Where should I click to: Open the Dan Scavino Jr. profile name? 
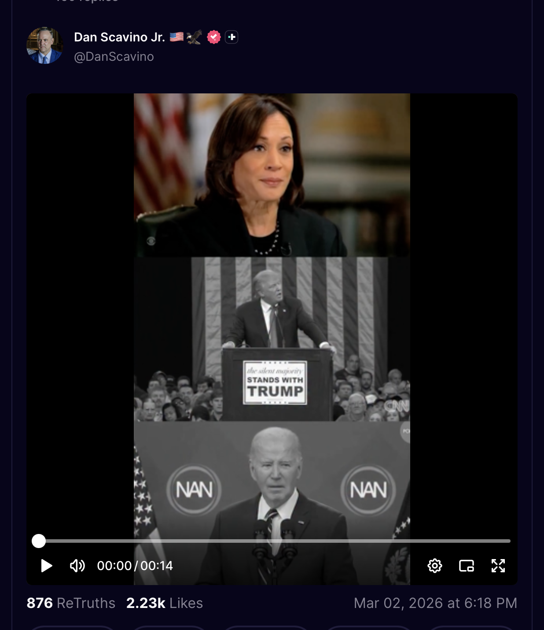click(119, 37)
